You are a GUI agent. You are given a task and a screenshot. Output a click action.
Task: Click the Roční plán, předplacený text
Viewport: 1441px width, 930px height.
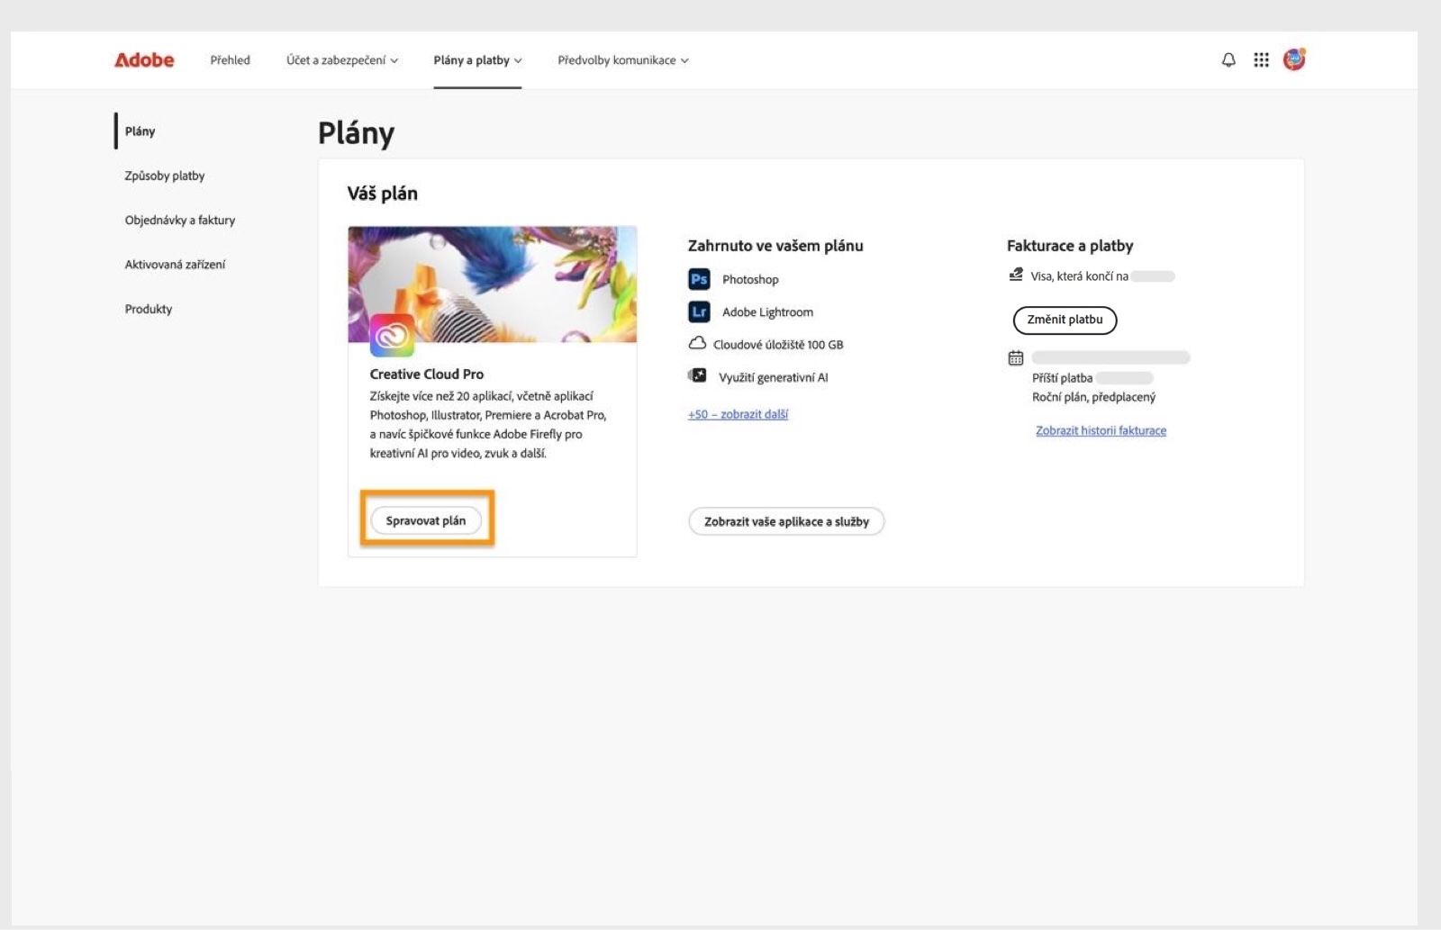1093,397
